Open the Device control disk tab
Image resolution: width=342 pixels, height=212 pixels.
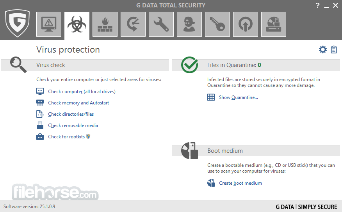click(274, 24)
